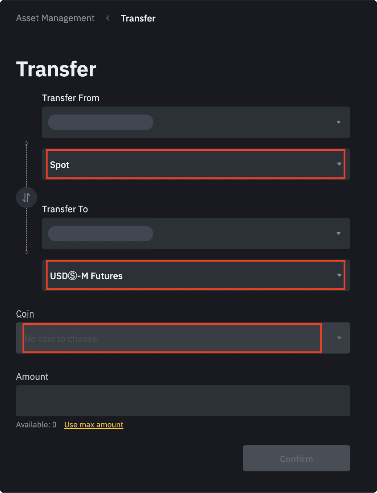Image resolution: width=377 pixels, height=493 pixels.
Task: Open the Spot wallet dropdown
Action: coord(196,164)
